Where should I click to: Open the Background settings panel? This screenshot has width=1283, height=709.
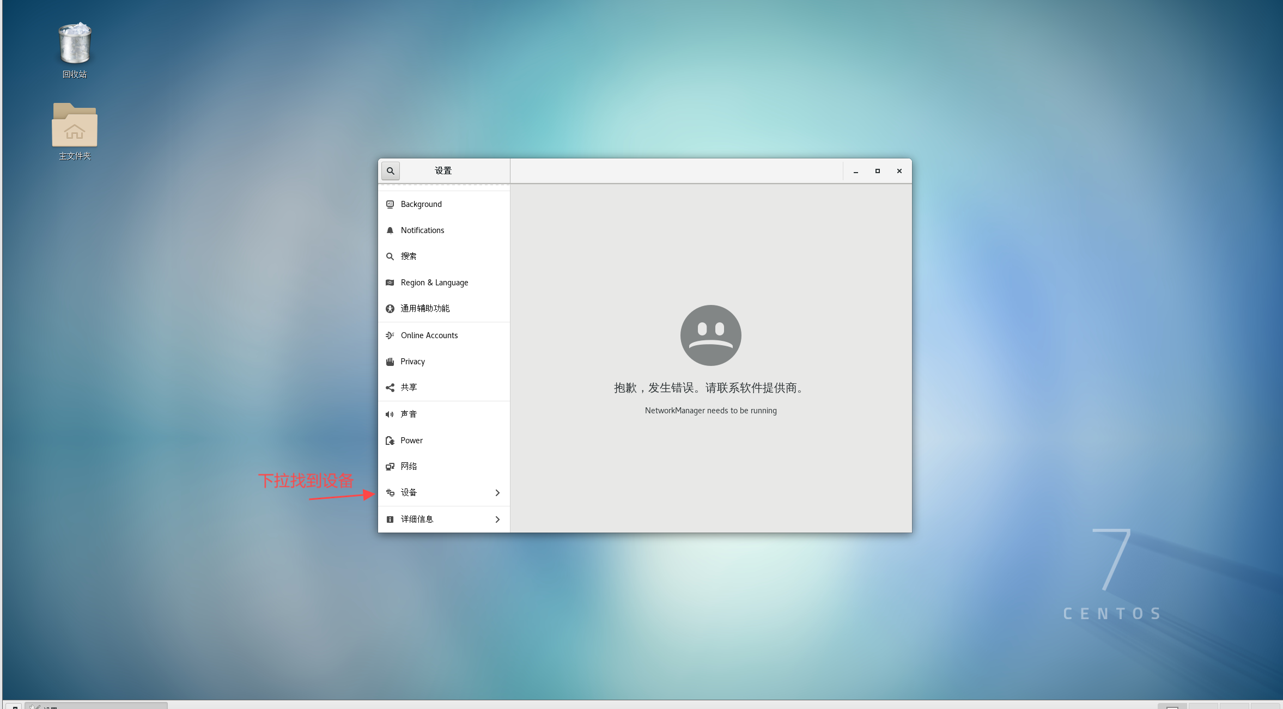coord(421,204)
